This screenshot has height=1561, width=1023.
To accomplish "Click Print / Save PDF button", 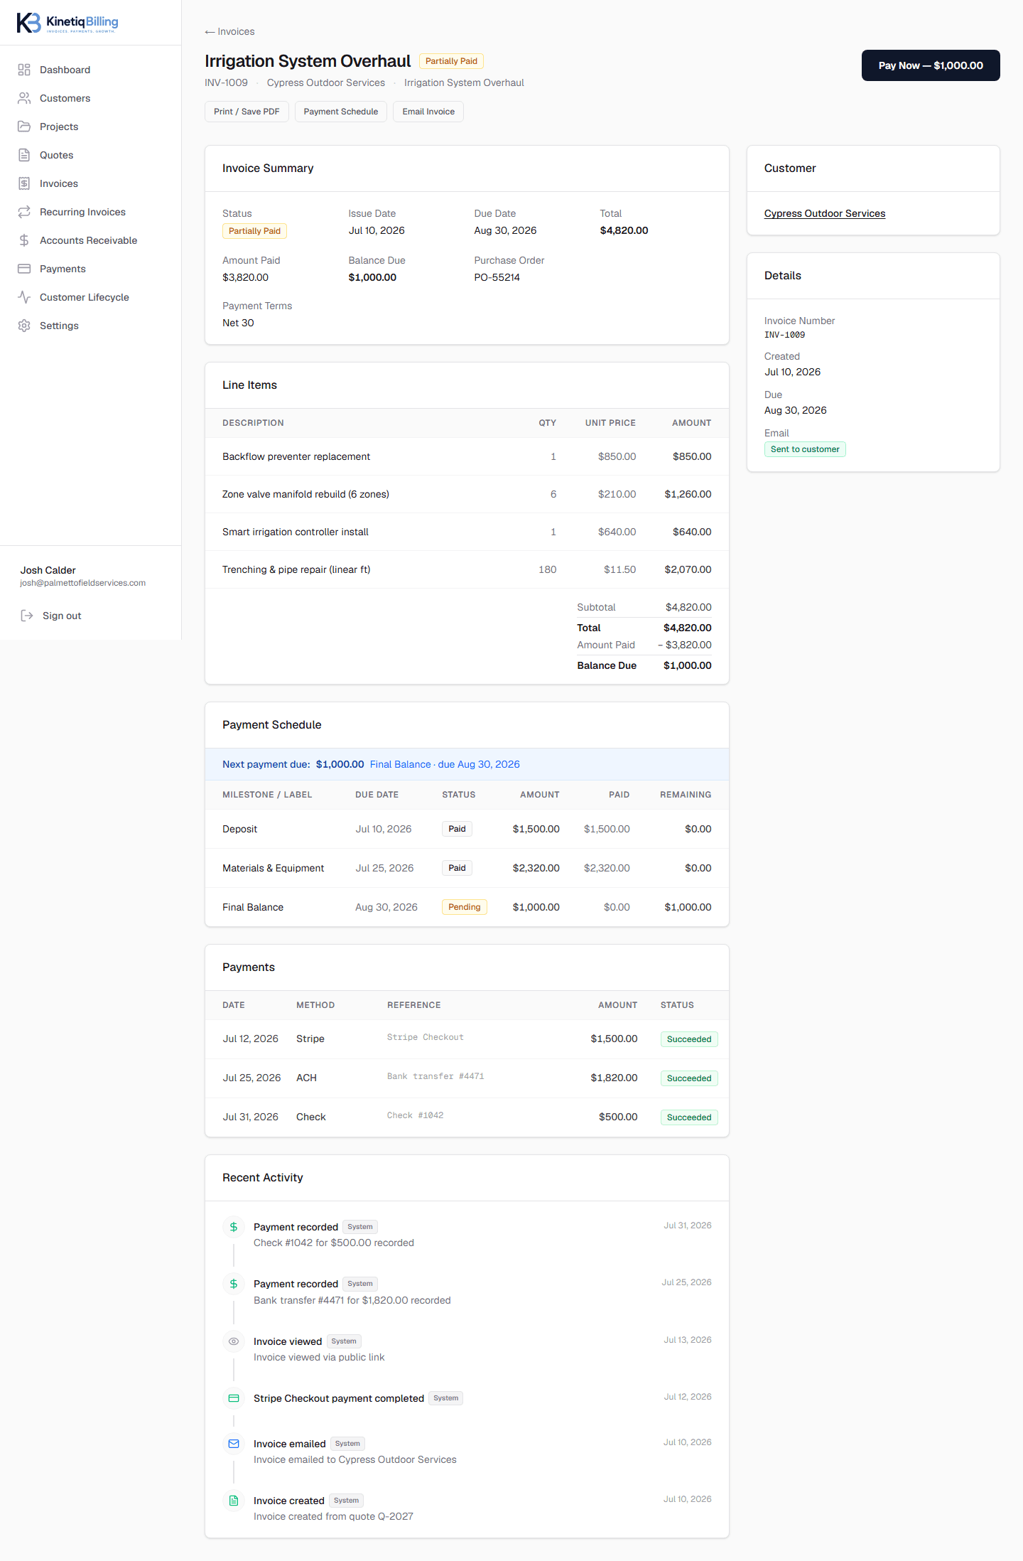I will coord(247,112).
